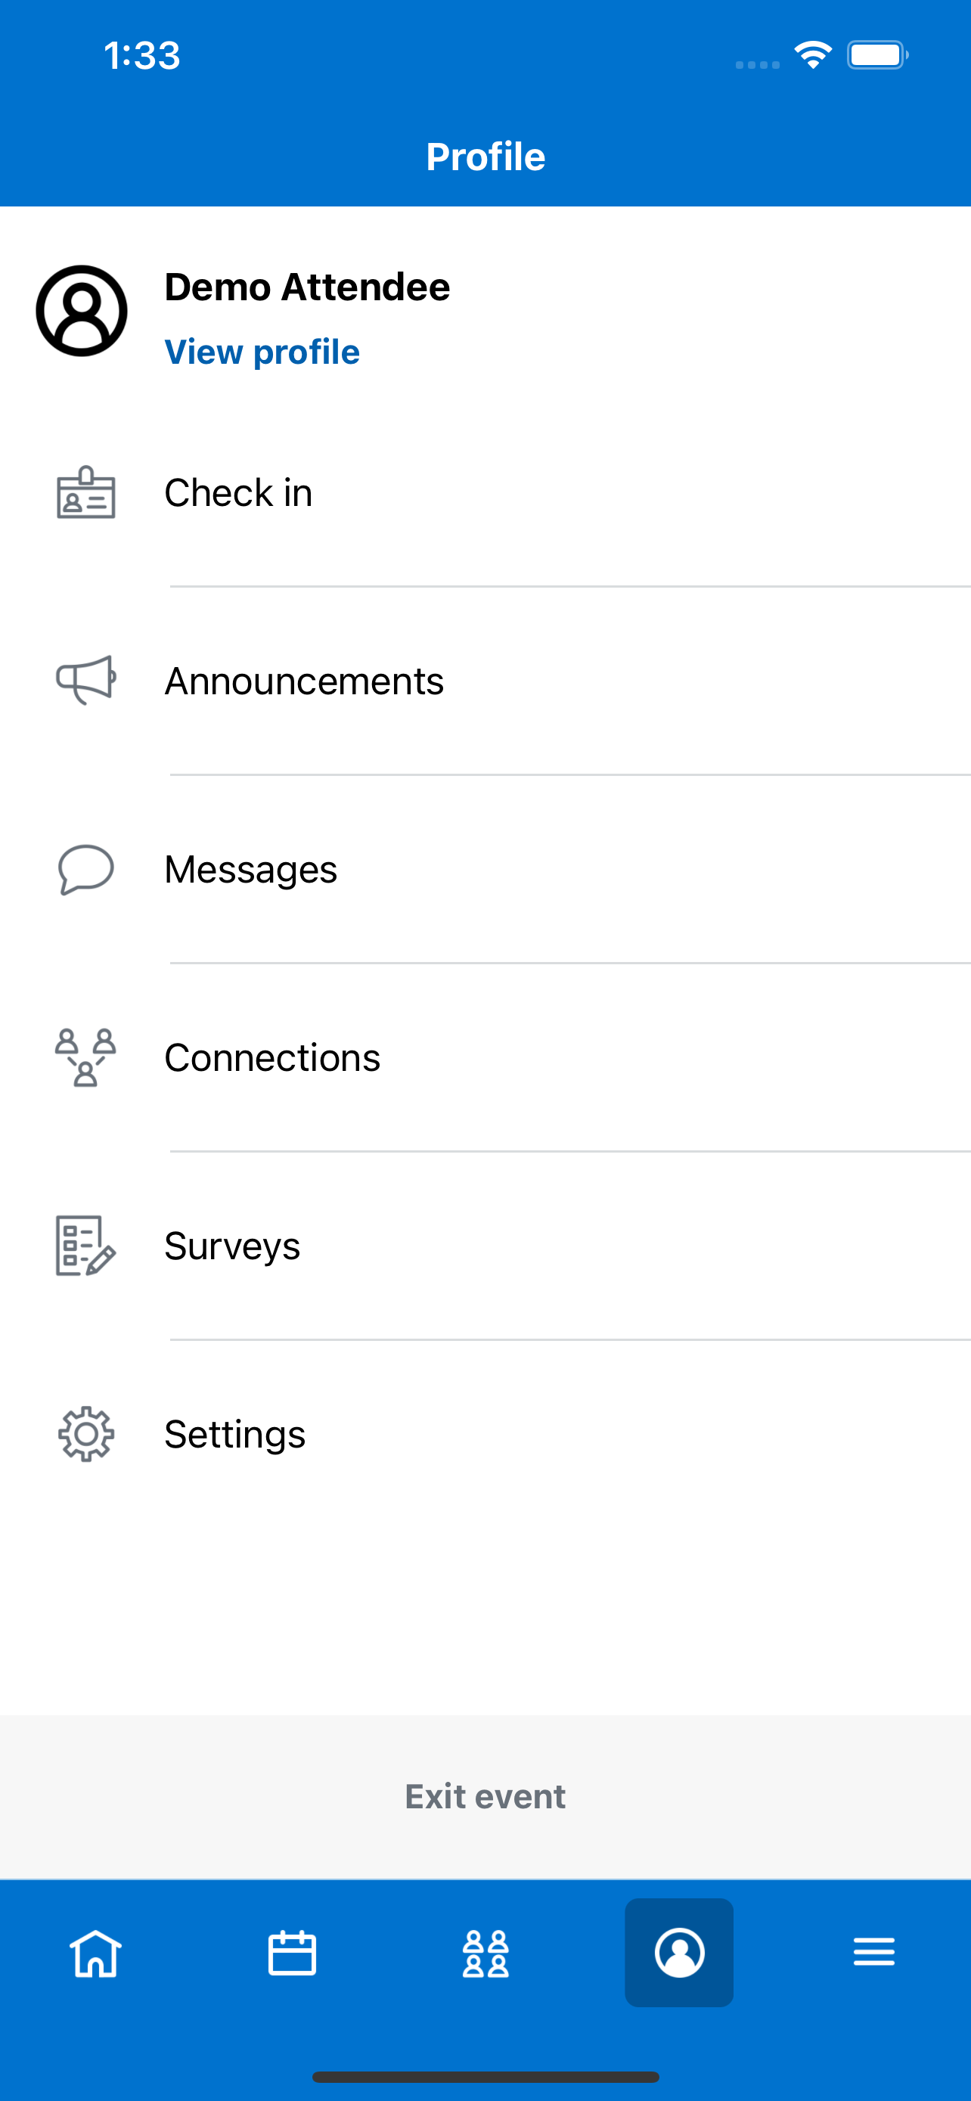Open the Check in row
Screen dimensions: 971x2101
(486, 492)
